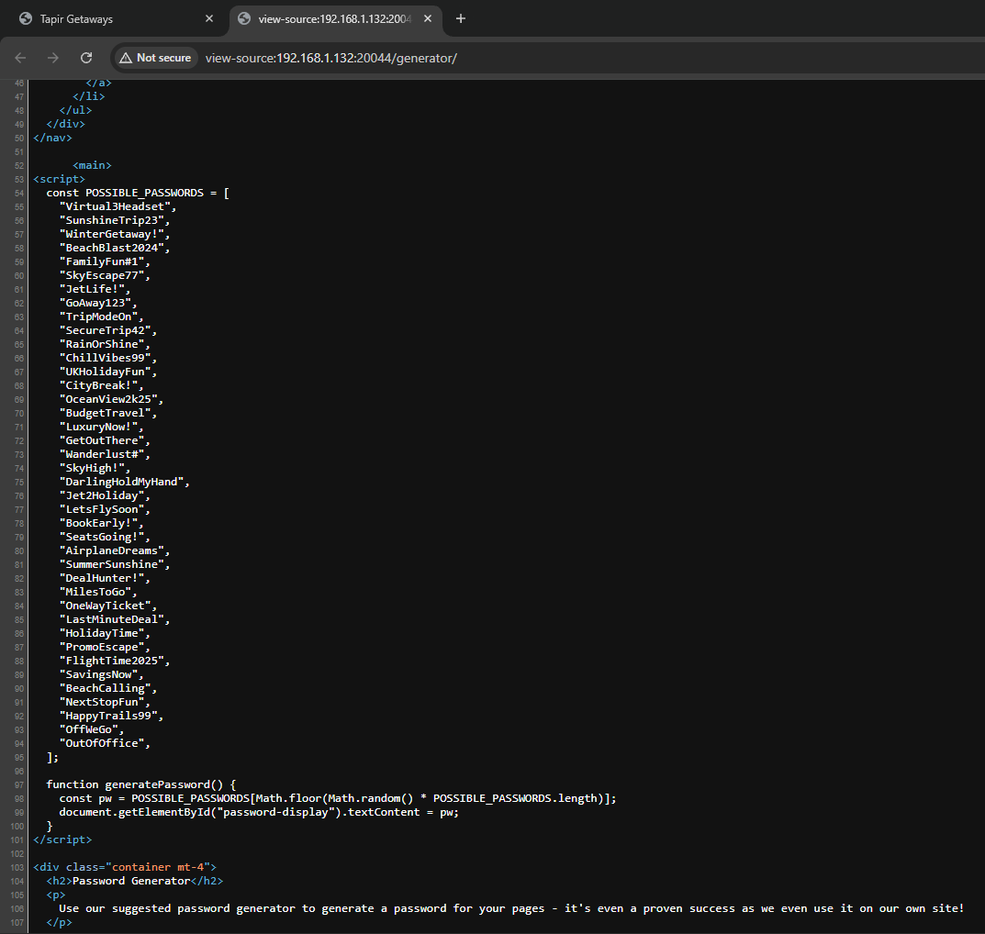The width and height of the screenshot is (985, 934).
Task: Click the "OutOfOffice" password entry
Action: tap(101, 743)
